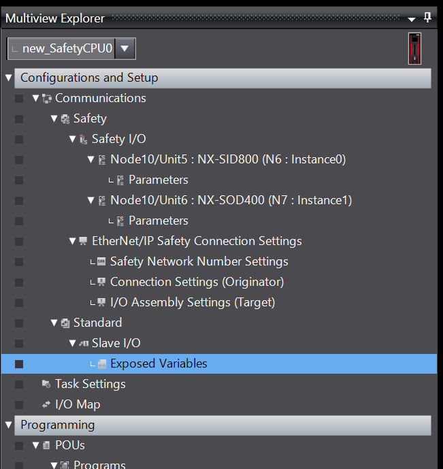Open Safety Network Number Settings
443x469 pixels.
tap(199, 261)
